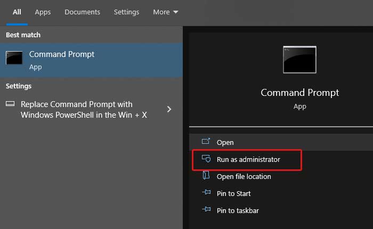Open the Replace Command Prompt with PowerShell setting
The image size is (373, 229).
pos(84,109)
